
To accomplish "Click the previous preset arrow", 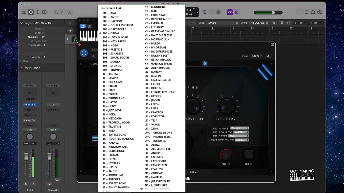I will (94, 56).
